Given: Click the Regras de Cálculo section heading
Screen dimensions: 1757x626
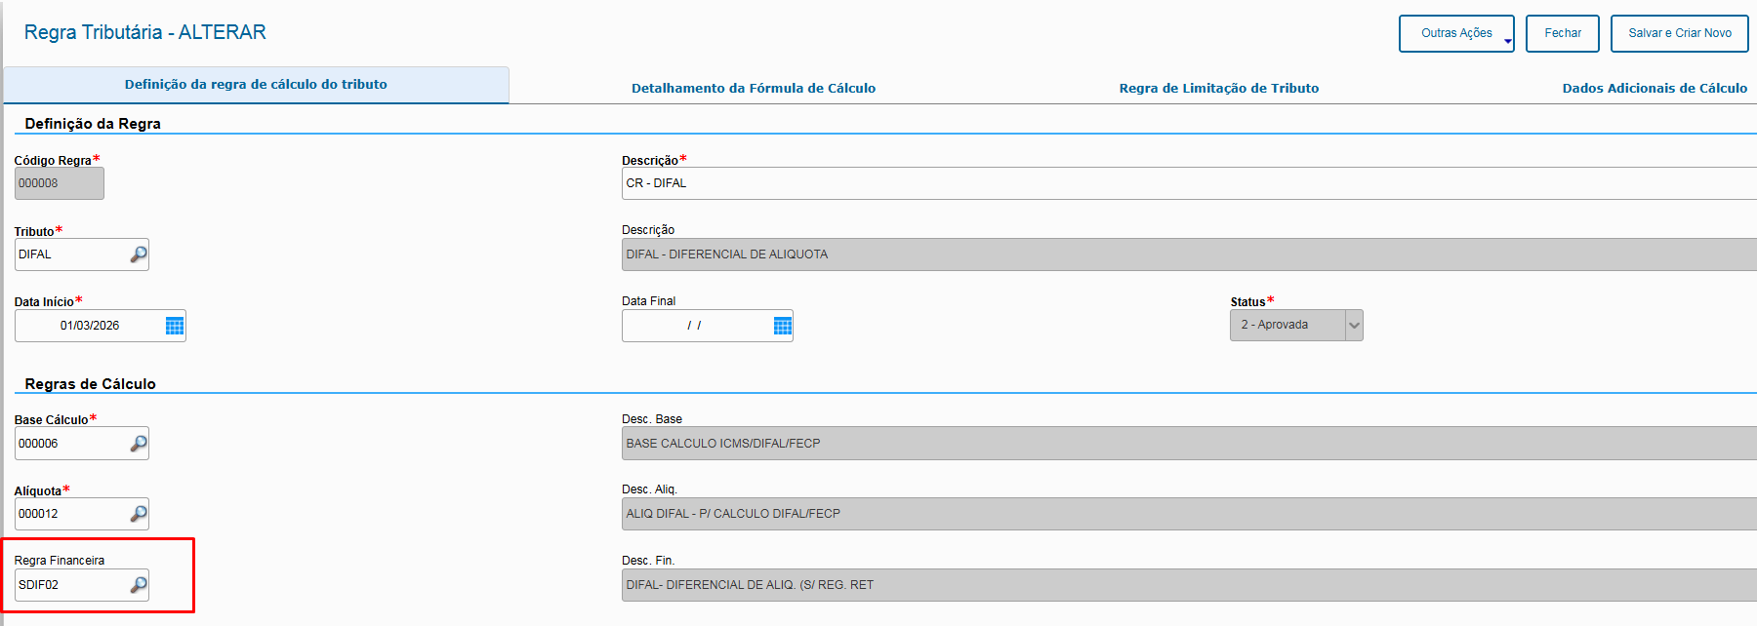Looking at the screenshot, I should pyautogui.click(x=90, y=384).
